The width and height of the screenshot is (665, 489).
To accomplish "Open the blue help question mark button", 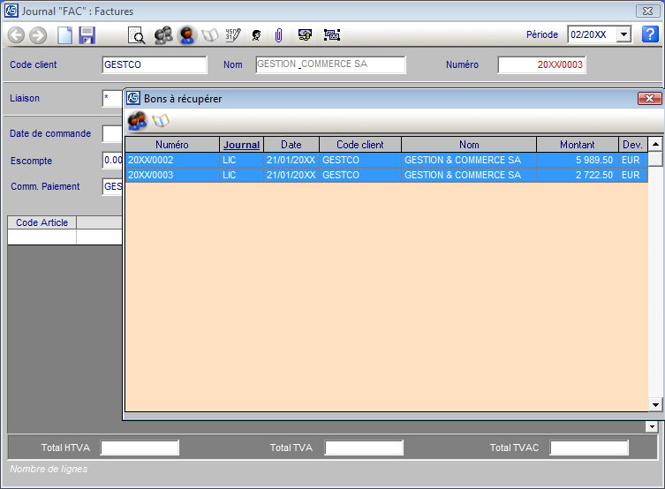I will (x=650, y=34).
